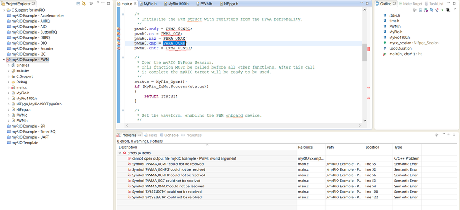Expand C Support for myRIO project
This screenshot has height=210, width=460.
[4, 10]
